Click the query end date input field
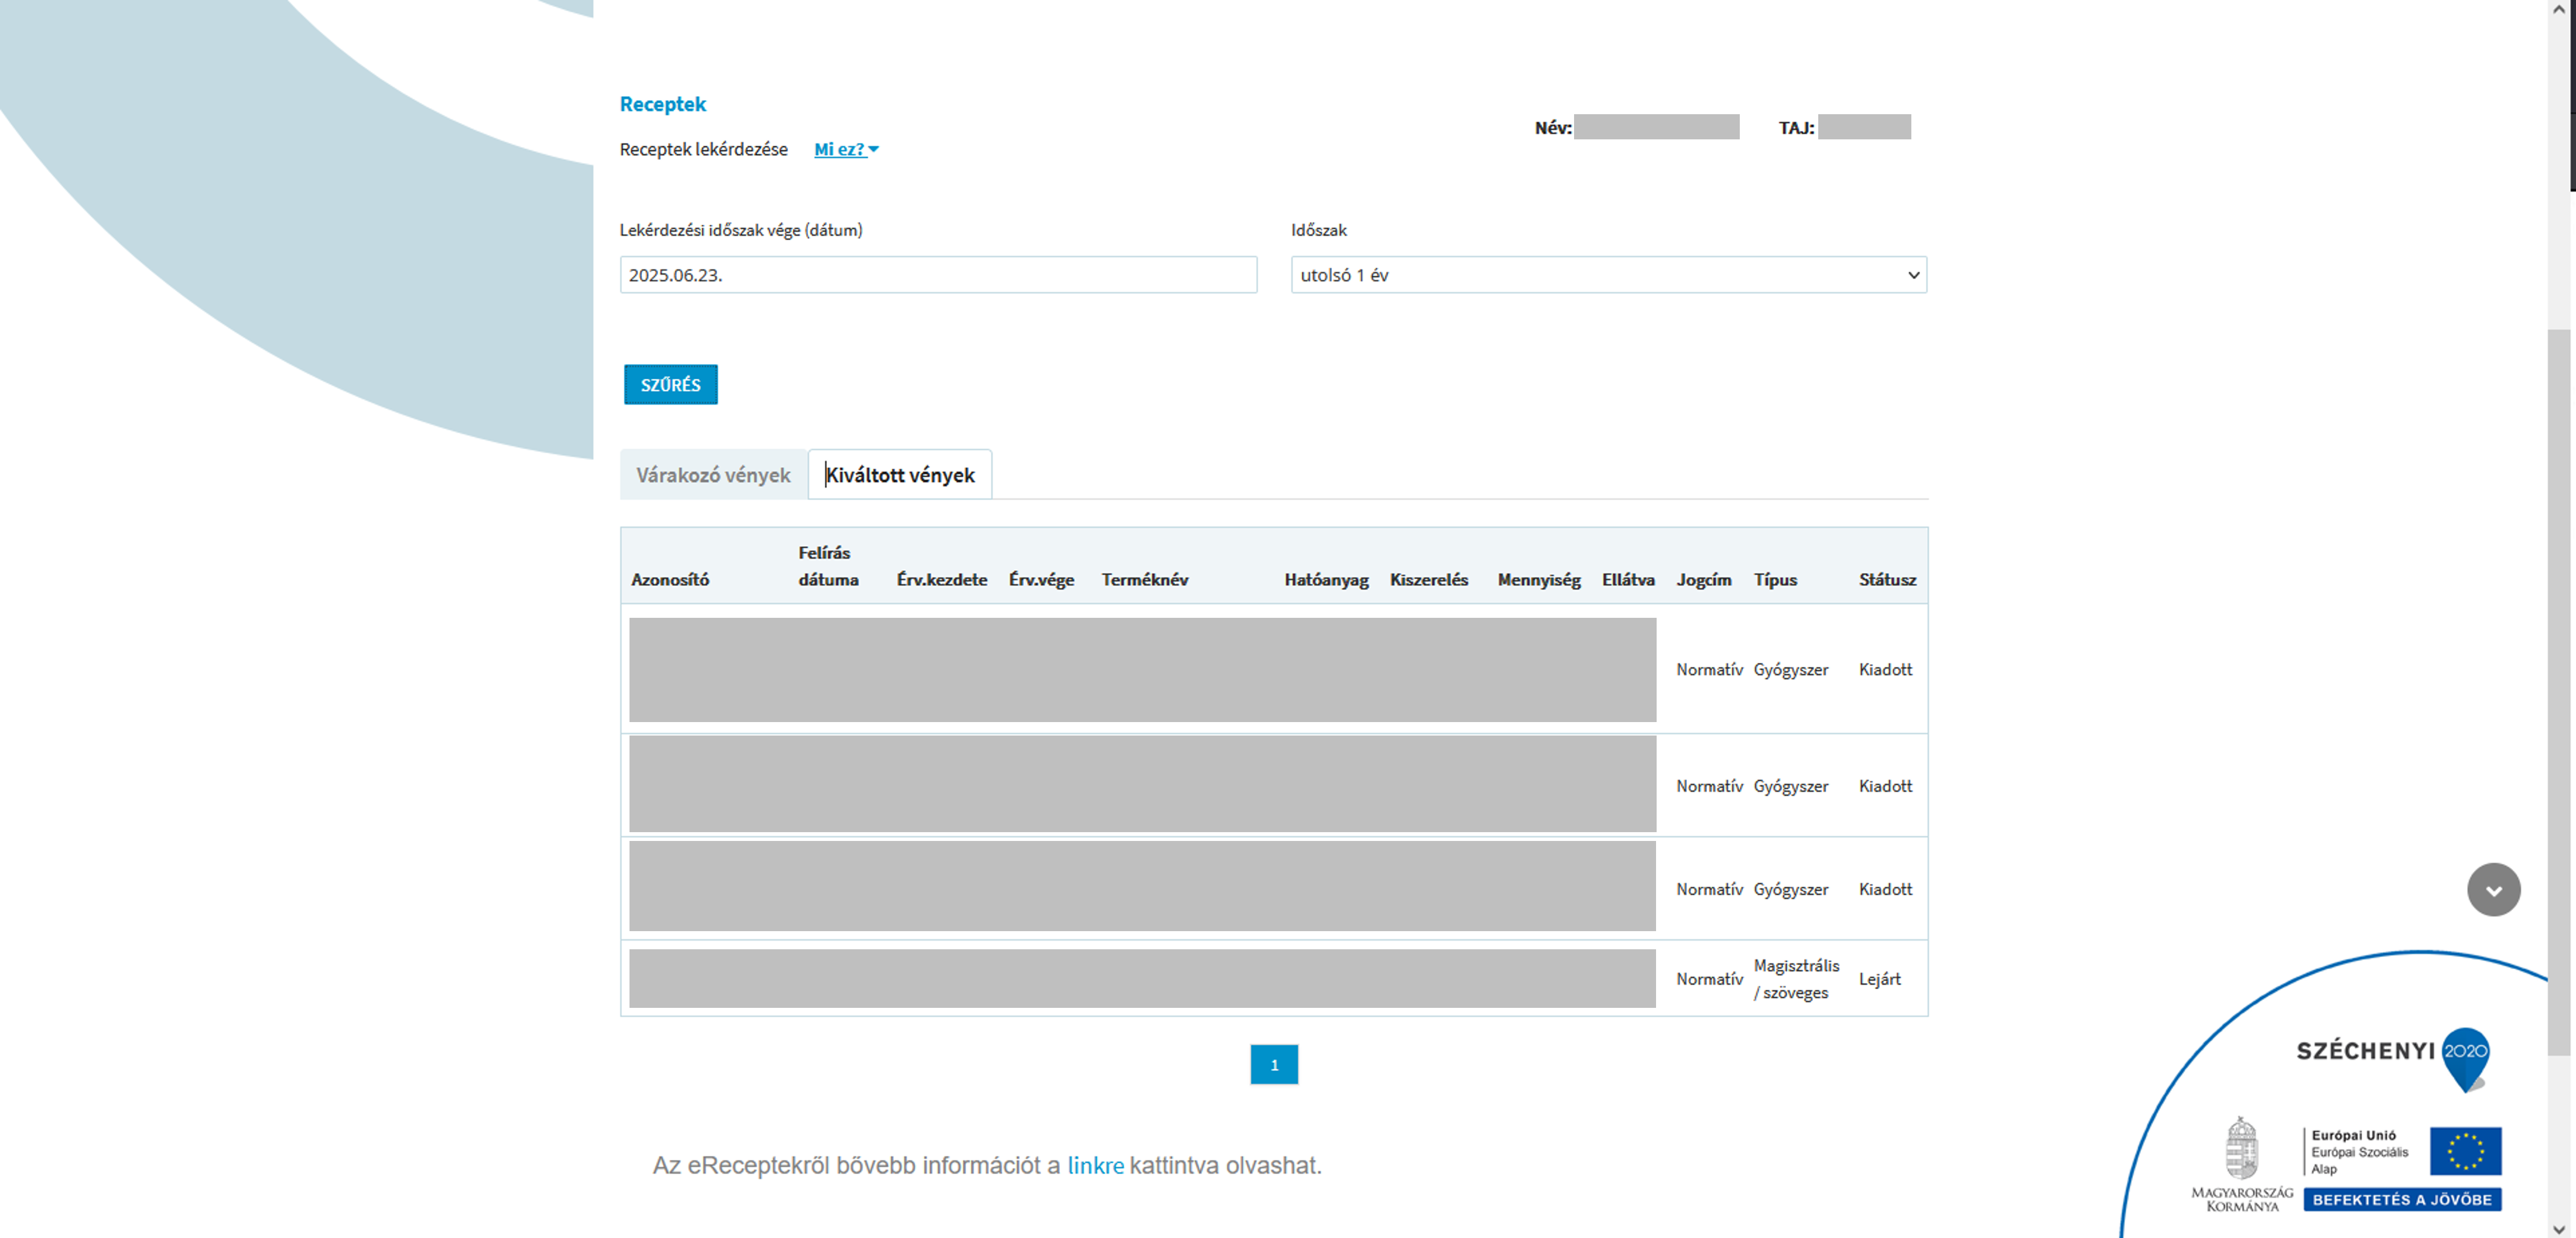Screen dimensions: 2576x1238 click(x=938, y=275)
